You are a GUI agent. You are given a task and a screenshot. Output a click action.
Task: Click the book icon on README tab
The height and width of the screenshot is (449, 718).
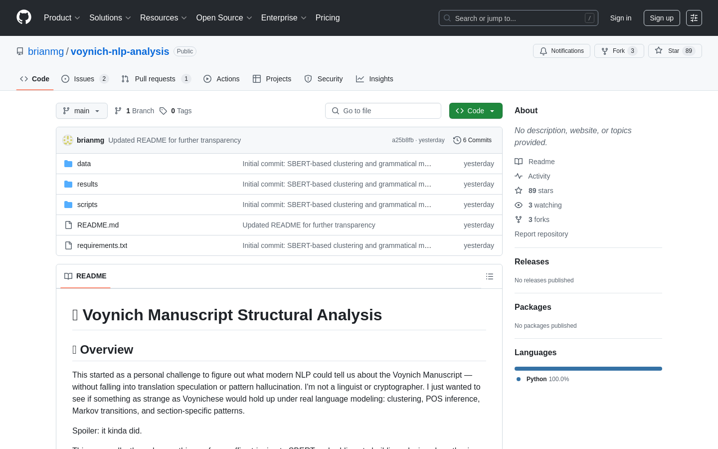(x=68, y=276)
